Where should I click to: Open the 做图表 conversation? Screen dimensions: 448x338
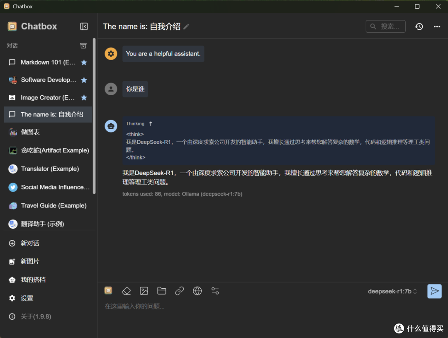pyautogui.click(x=48, y=132)
